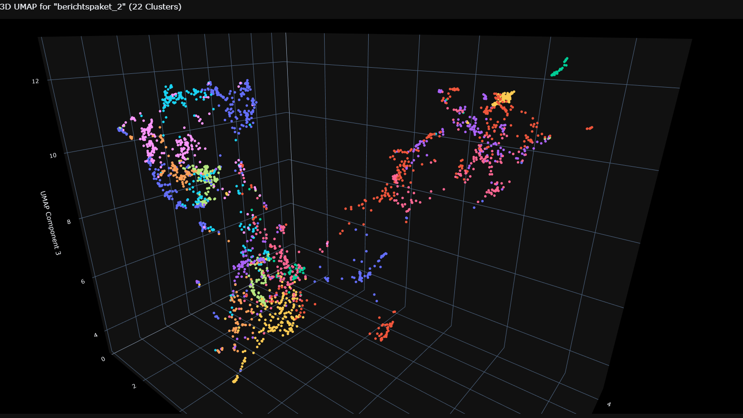The image size is (743, 418).
Task: Click the tick label 12 on vertical axis
Action: coord(35,81)
